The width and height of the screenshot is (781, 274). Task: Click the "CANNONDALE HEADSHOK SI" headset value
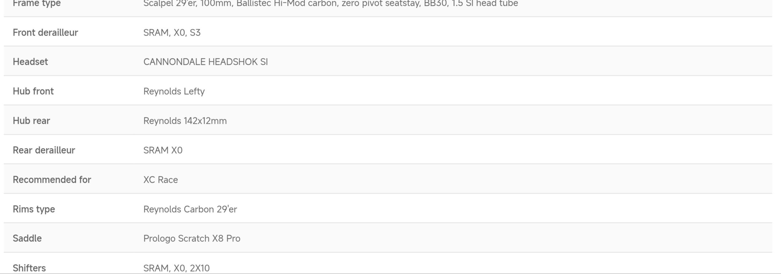pos(205,62)
